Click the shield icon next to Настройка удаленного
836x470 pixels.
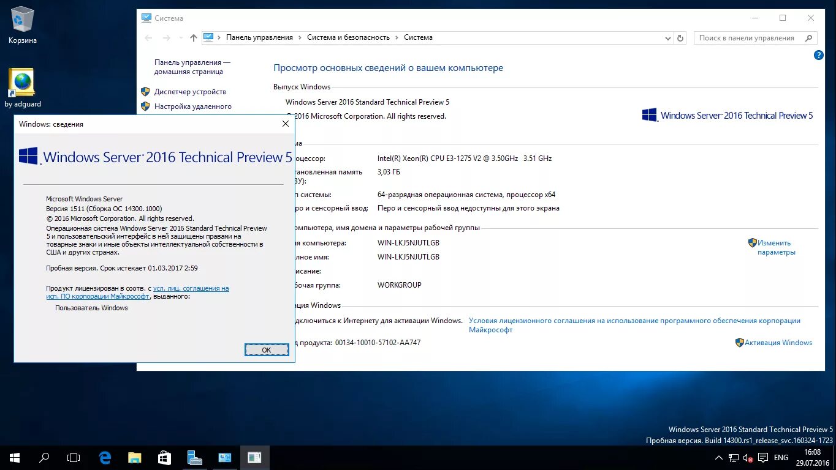pos(145,106)
